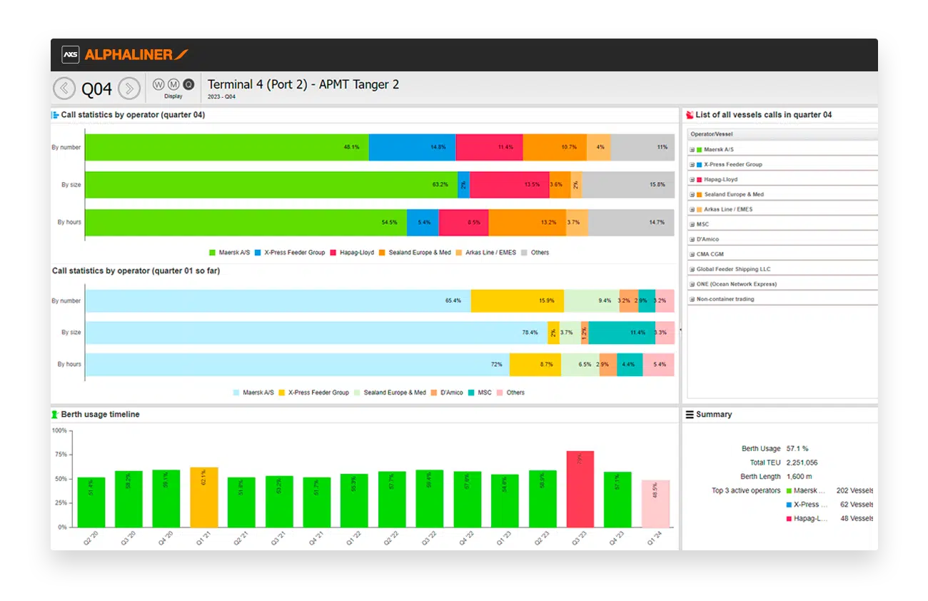Toggle Maersk A/S in quarter 04 legend
This screenshot has height=601, width=928.
[229, 253]
